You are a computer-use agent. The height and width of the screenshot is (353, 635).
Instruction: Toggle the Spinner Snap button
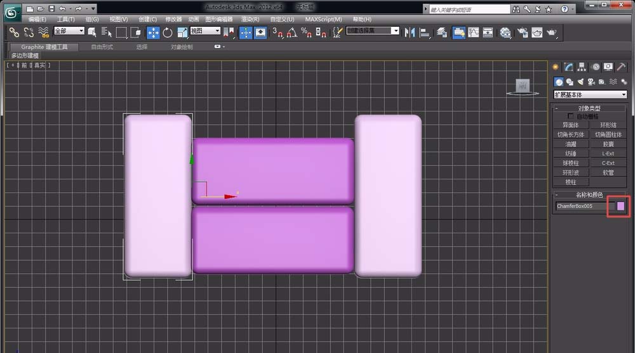pyautogui.click(x=321, y=32)
